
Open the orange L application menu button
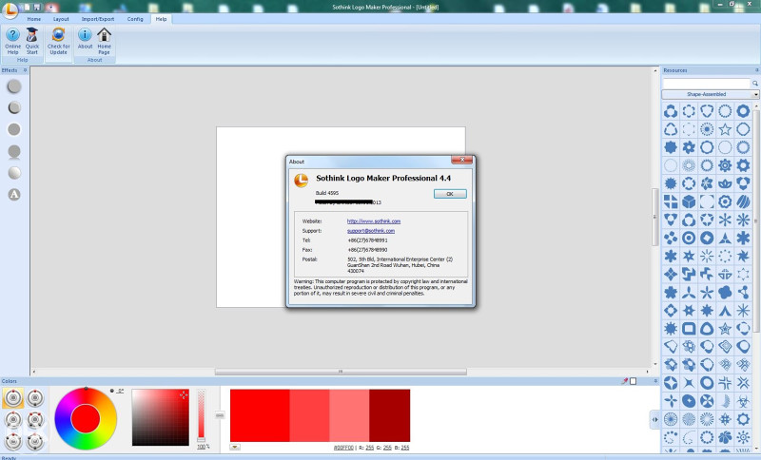click(10, 10)
